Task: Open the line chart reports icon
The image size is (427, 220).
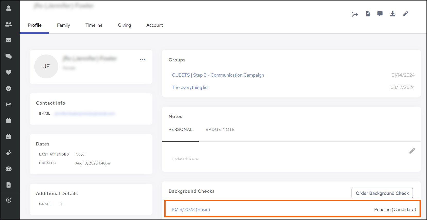Action: tap(8, 104)
